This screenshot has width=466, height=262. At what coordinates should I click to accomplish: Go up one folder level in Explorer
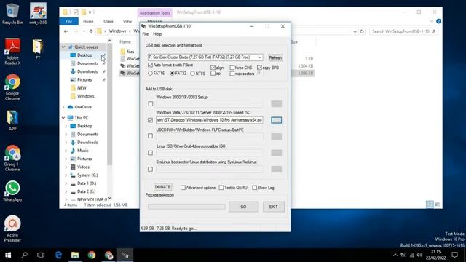coord(91,31)
